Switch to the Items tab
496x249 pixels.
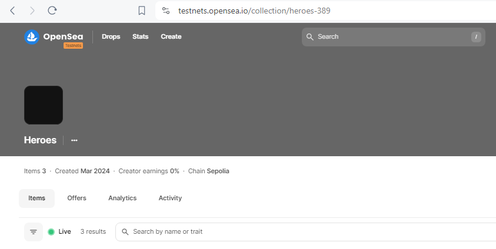(x=36, y=198)
